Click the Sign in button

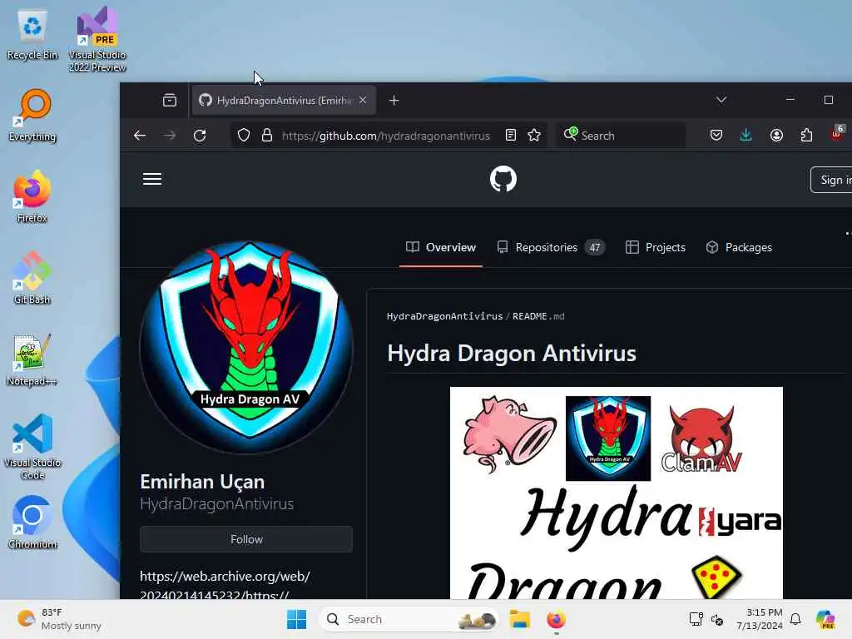pyautogui.click(x=832, y=180)
